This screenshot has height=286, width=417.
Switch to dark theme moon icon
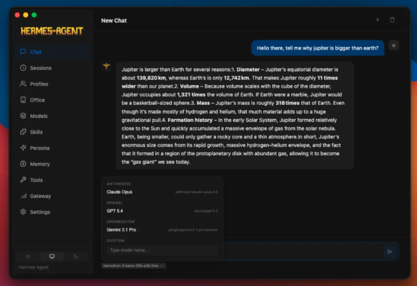click(76, 256)
